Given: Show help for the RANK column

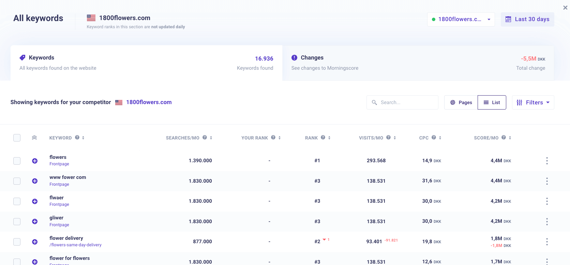Looking at the screenshot, I should [x=323, y=137].
